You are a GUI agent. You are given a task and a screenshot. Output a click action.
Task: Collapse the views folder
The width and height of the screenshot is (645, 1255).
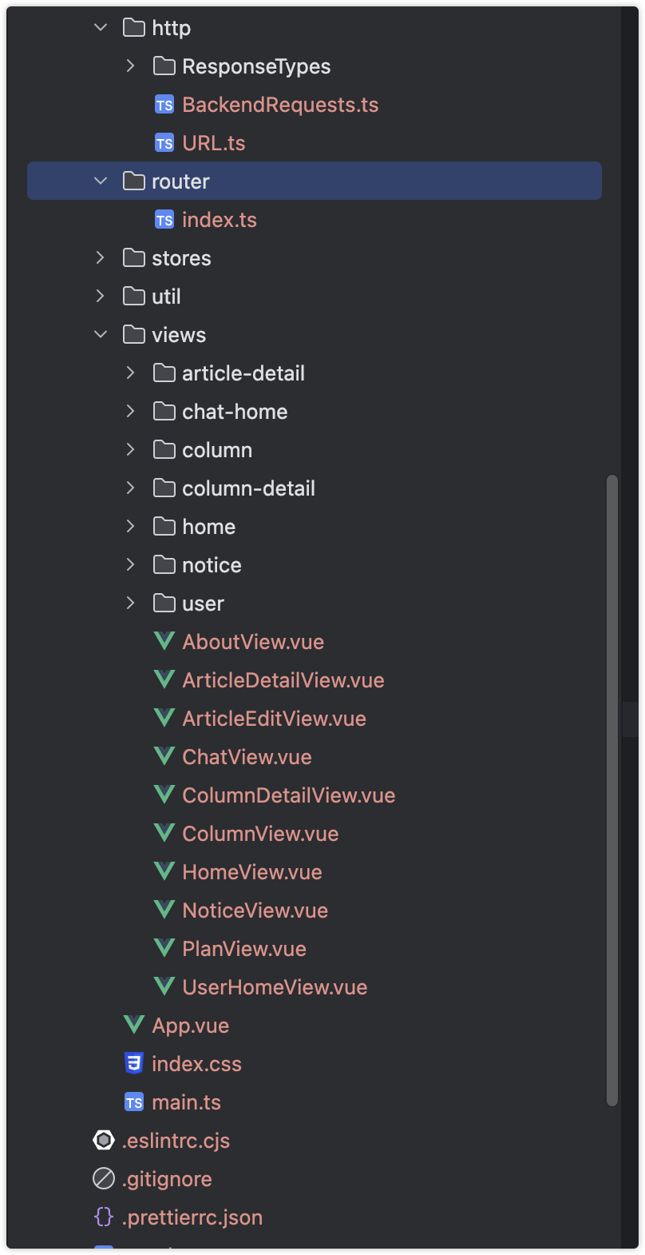tap(101, 335)
